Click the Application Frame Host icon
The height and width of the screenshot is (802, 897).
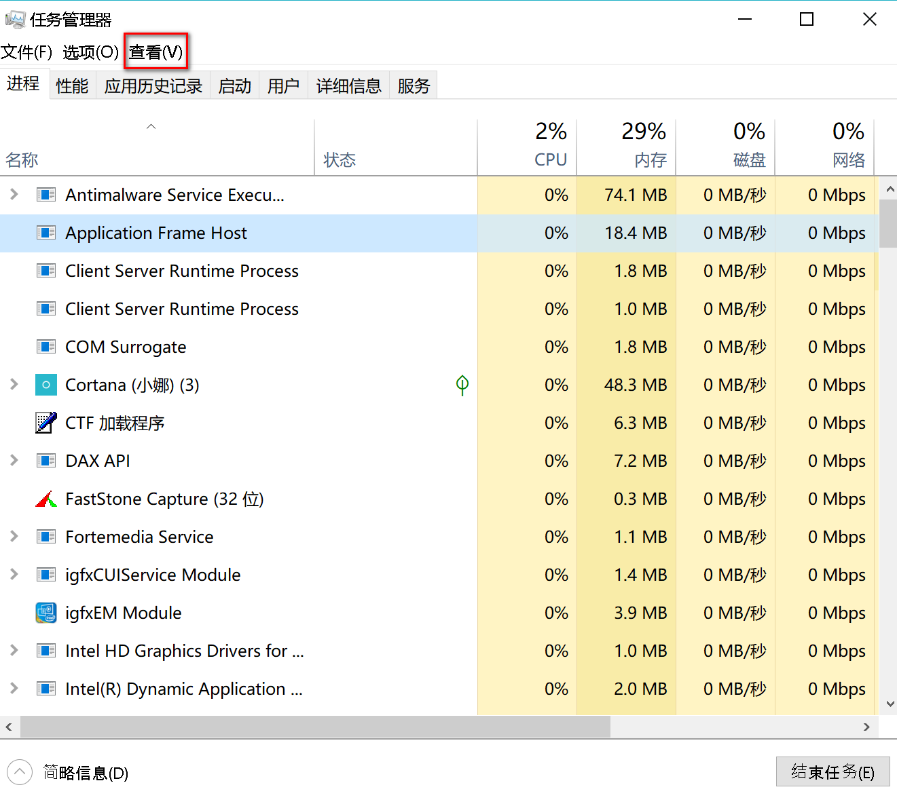click(45, 233)
